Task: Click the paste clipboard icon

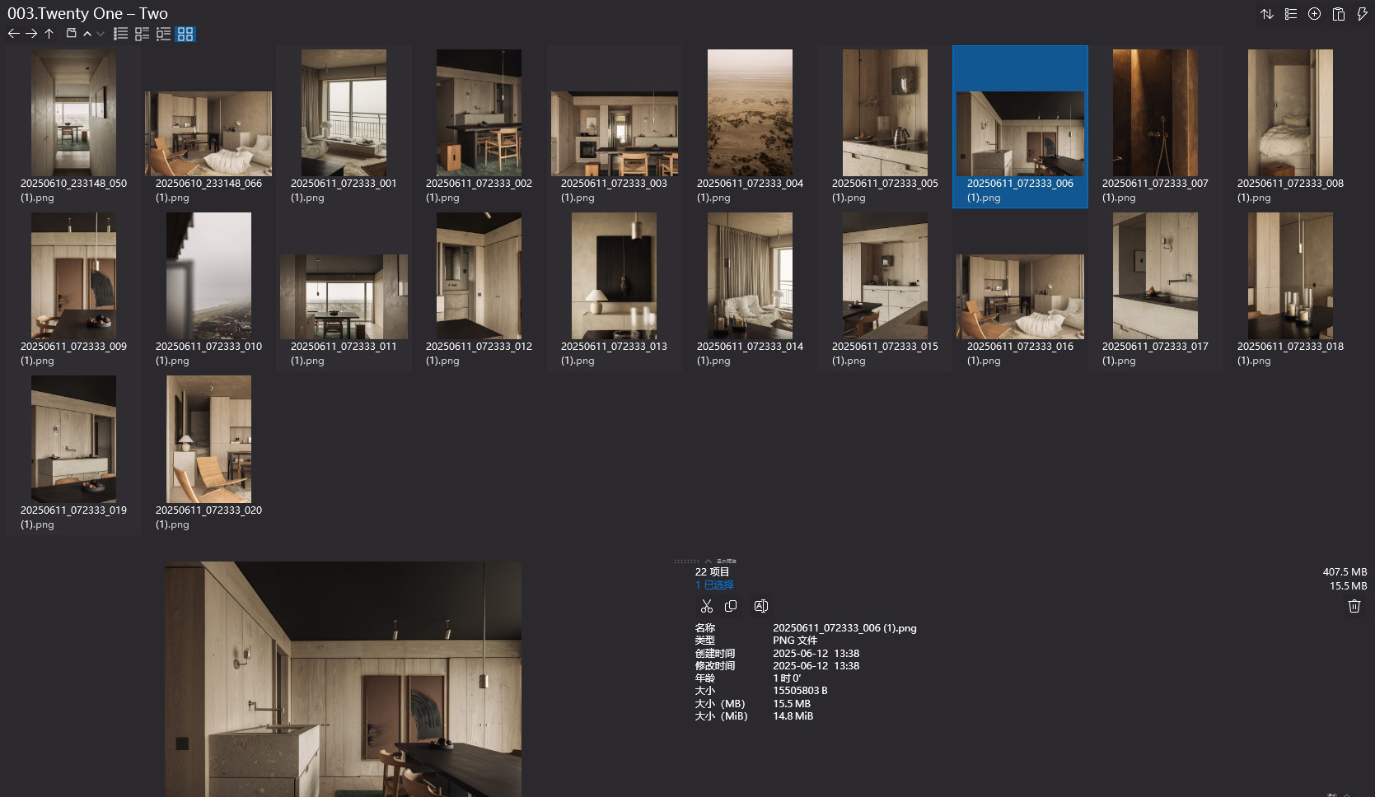Action: [1339, 14]
